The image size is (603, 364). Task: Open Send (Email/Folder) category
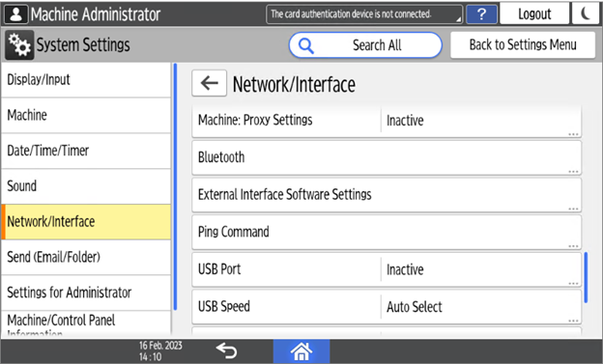click(x=86, y=257)
